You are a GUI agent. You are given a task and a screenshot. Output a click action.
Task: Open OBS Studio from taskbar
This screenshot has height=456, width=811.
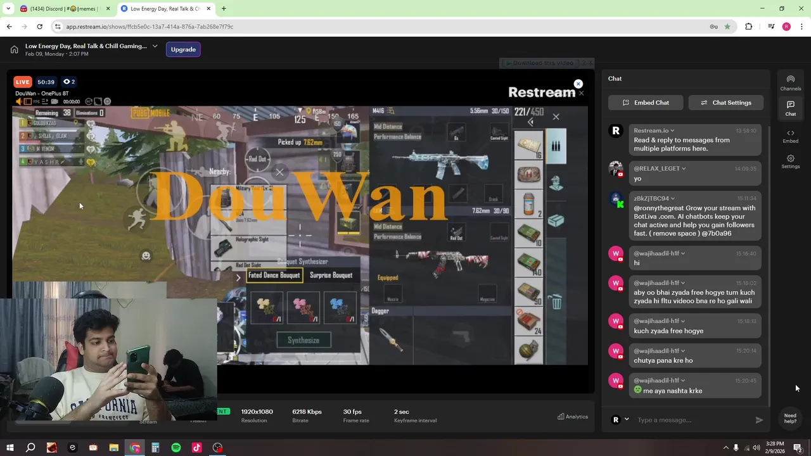(218, 448)
